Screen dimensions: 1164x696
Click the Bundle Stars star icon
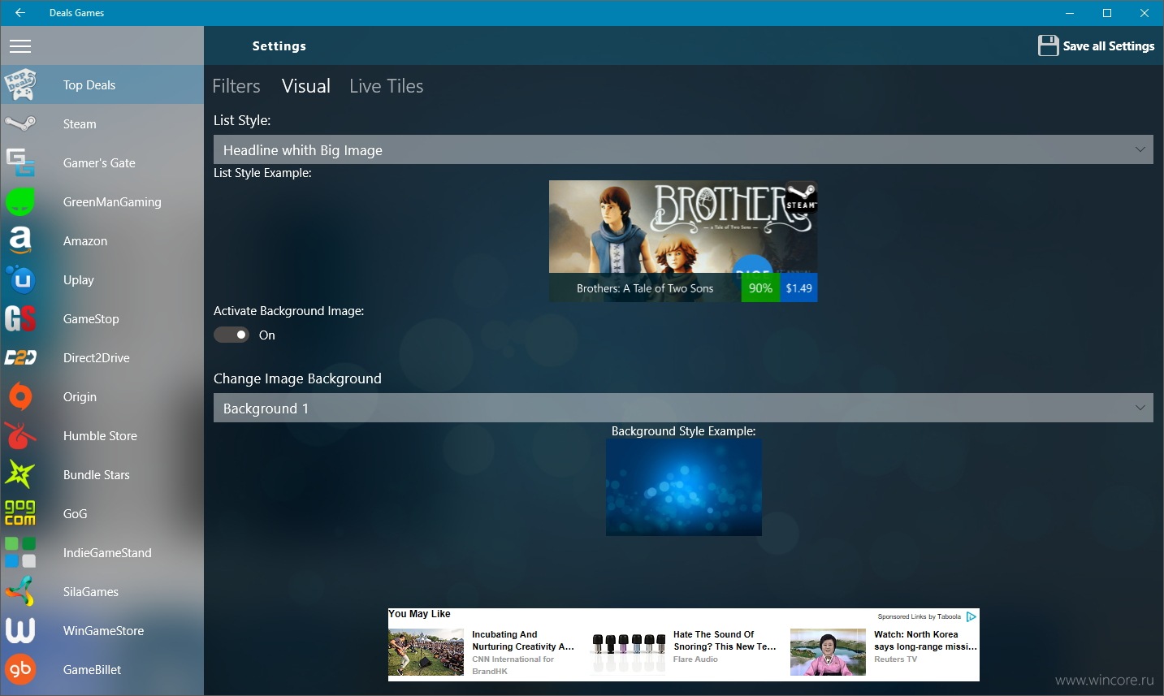tap(20, 474)
